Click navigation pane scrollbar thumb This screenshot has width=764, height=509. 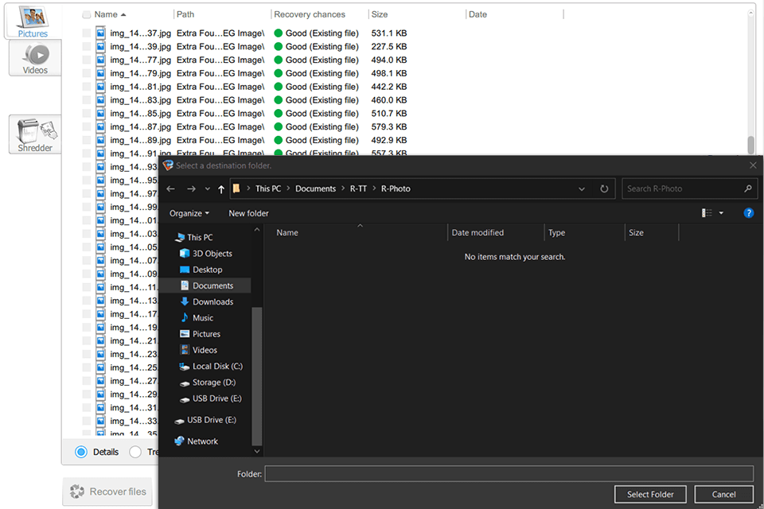click(x=257, y=376)
